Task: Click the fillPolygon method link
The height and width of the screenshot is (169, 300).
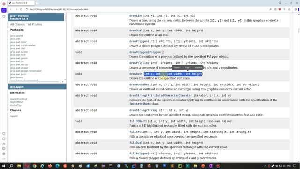Action: (138, 154)
